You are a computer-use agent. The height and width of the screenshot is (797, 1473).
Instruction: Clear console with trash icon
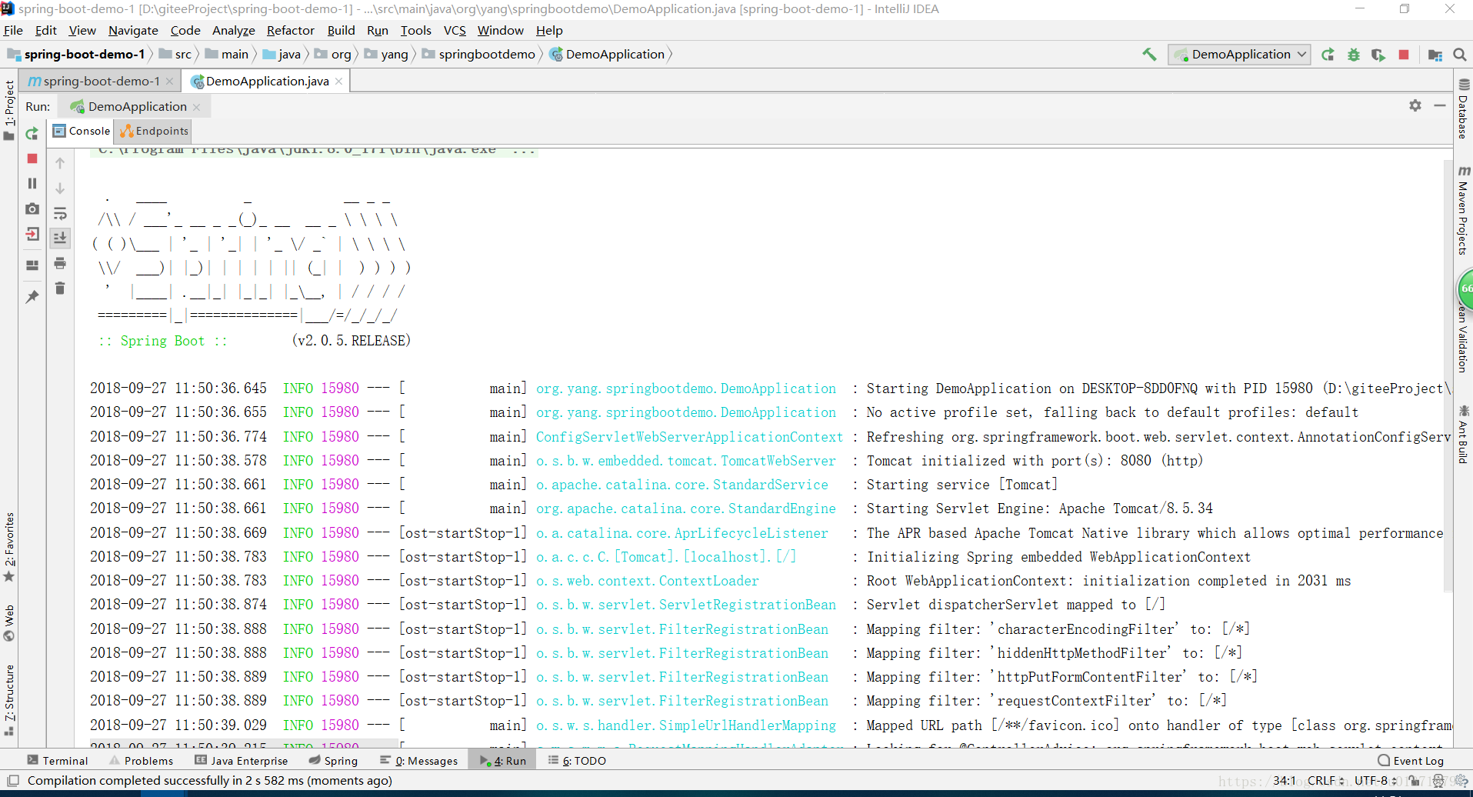coord(60,288)
